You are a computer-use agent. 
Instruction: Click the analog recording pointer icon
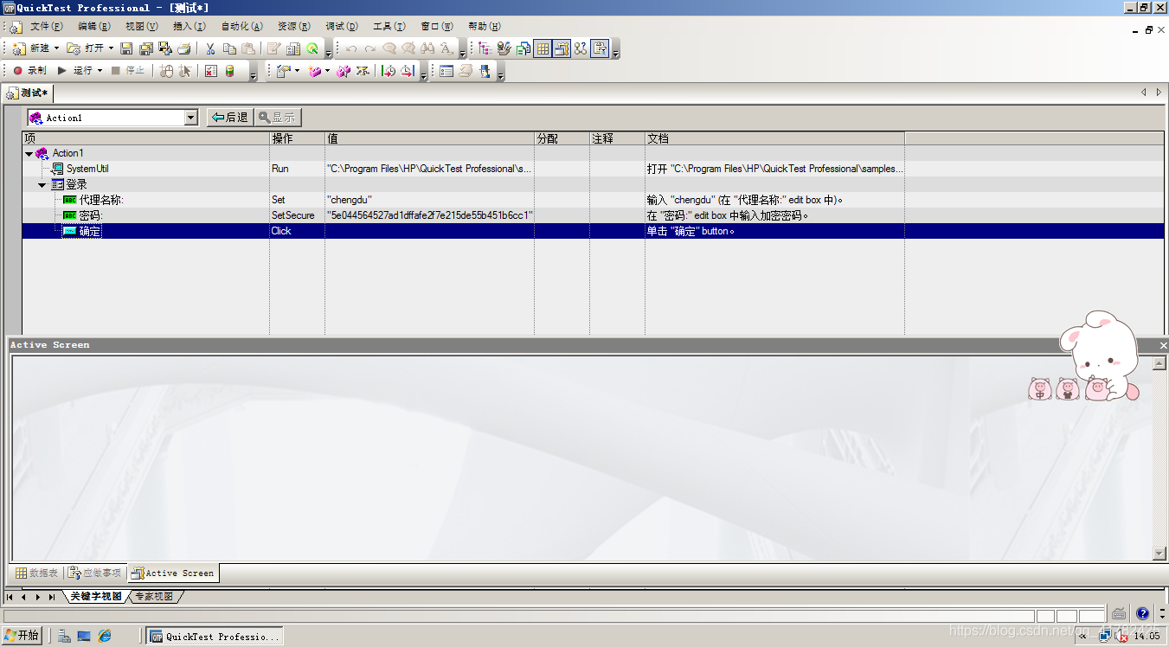click(x=185, y=71)
